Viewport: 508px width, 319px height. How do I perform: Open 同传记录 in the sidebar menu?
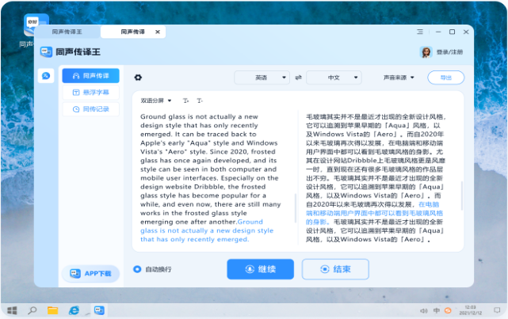(x=90, y=109)
